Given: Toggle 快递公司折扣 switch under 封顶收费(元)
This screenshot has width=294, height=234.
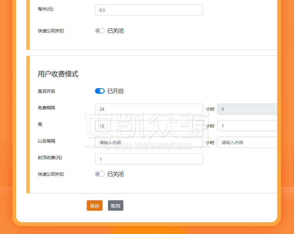Looking at the screenshot, I should click(100, 174).
